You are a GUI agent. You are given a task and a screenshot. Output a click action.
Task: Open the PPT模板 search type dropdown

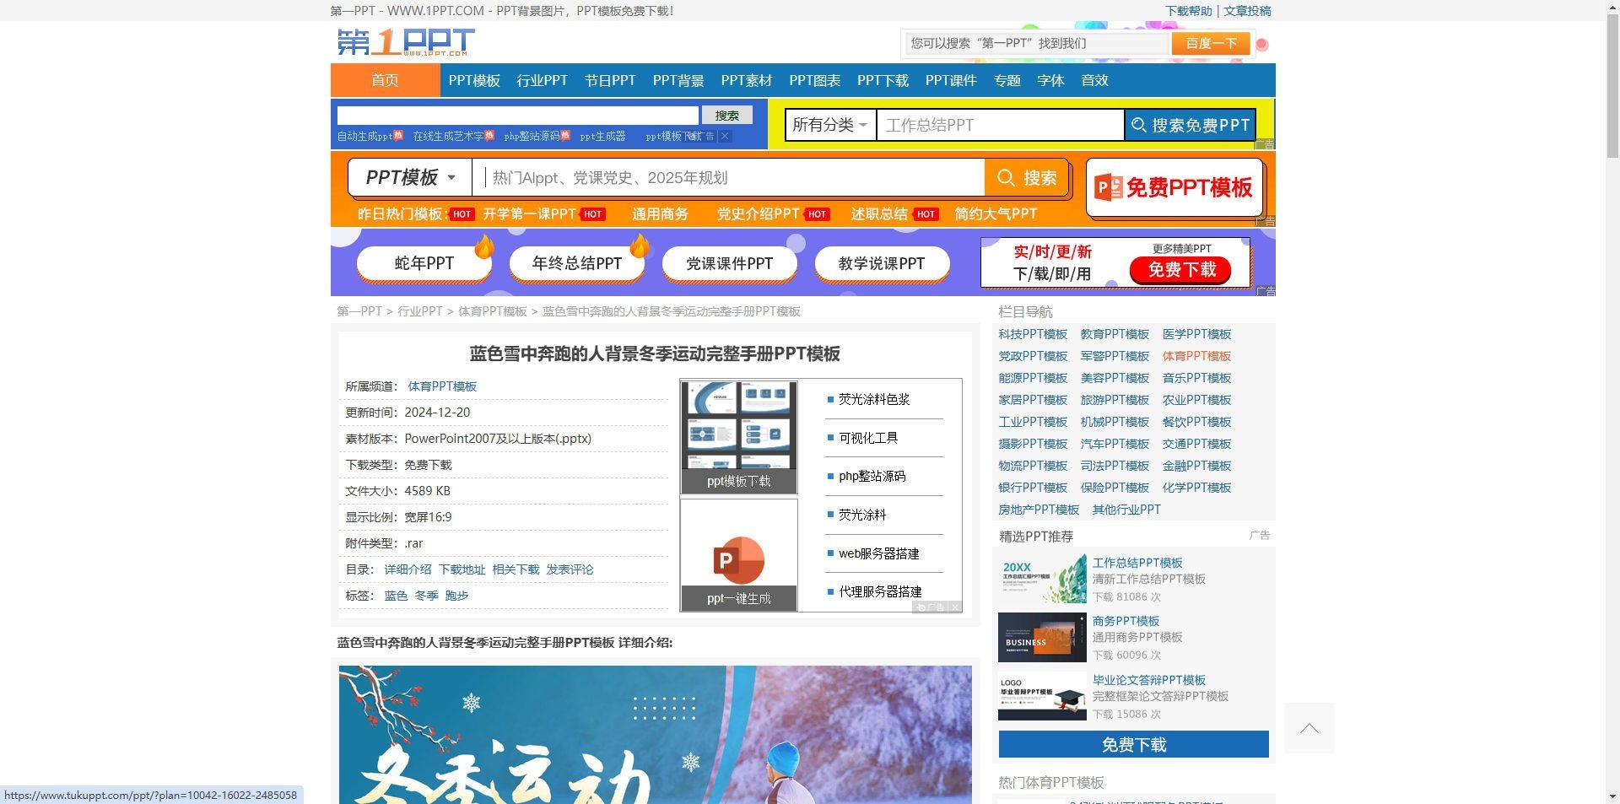tap(408, 178)
